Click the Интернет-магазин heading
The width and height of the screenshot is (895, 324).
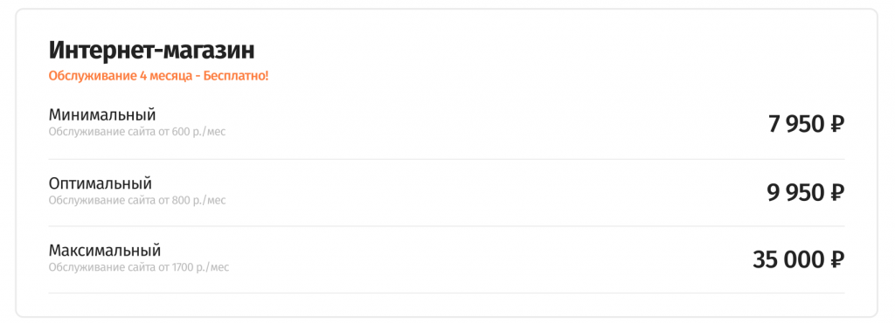151,50
